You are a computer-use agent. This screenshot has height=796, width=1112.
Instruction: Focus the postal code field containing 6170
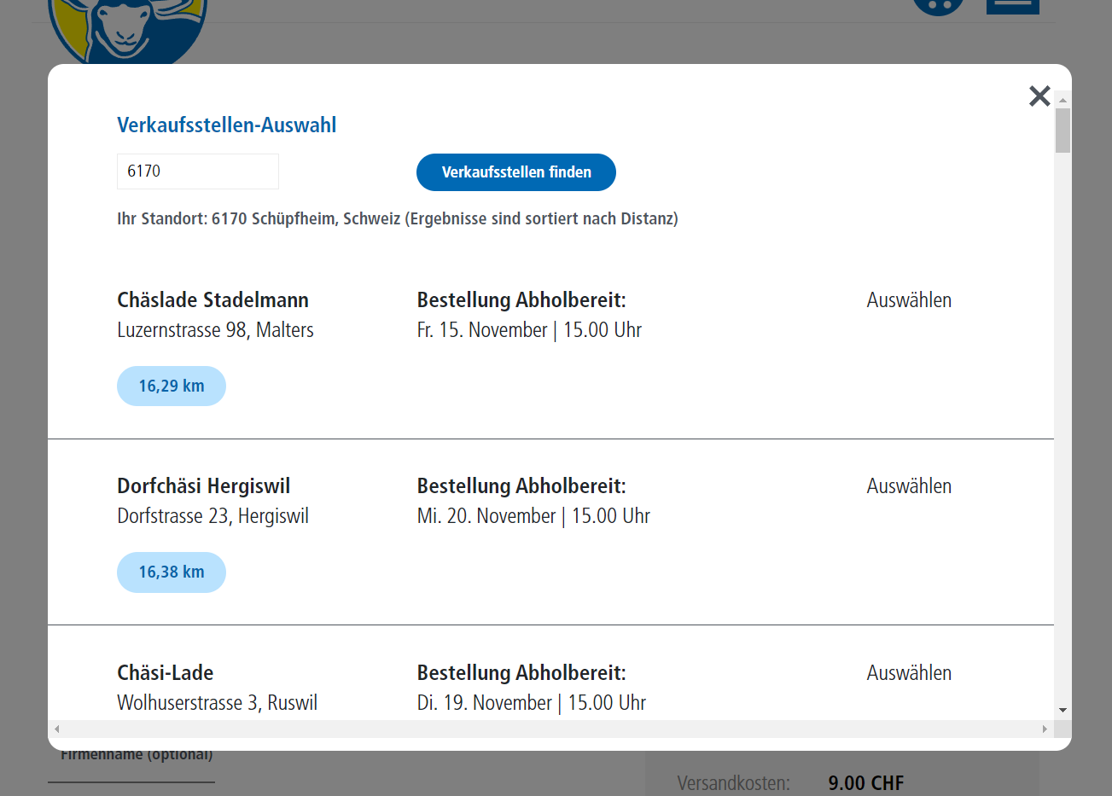click(x=198, y=171)
